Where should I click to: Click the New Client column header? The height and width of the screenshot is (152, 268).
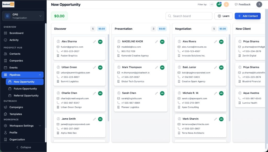point(243,29)
